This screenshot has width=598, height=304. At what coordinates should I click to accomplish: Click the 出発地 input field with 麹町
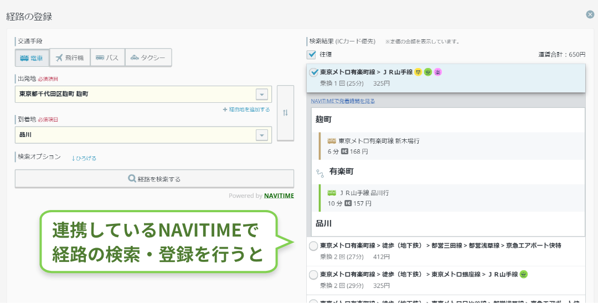point(143,94)
